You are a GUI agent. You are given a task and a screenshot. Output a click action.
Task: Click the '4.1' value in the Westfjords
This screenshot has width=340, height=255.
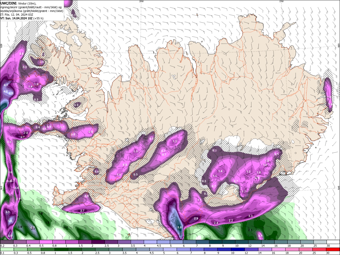coord(6,85)
